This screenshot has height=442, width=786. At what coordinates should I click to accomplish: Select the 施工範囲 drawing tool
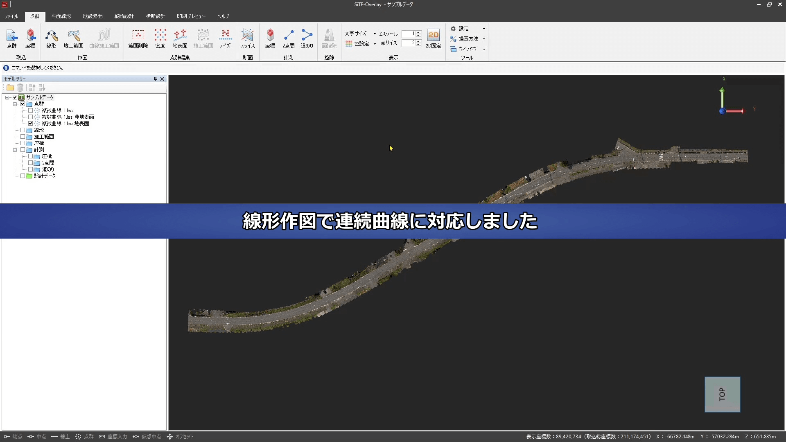tap(73, 39)
